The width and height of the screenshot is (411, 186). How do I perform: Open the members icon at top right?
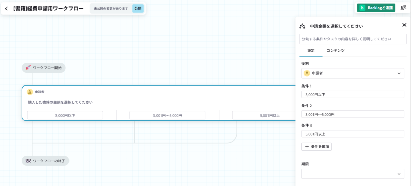point(403,8)
